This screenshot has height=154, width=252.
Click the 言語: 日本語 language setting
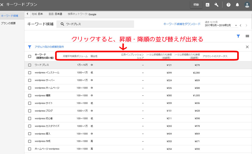coord(55,14)
